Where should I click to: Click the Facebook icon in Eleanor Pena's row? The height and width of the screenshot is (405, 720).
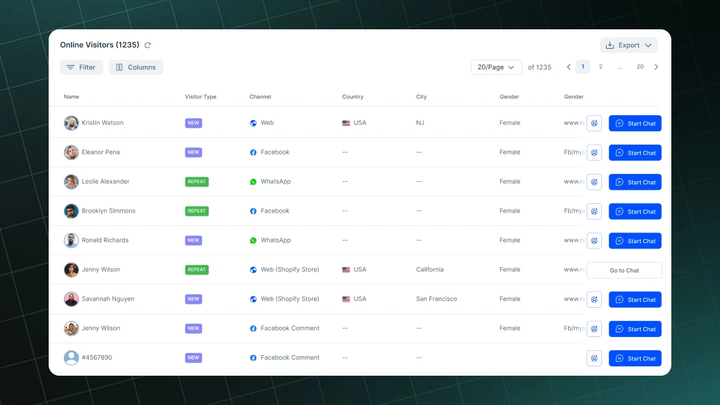click(253, 153)
